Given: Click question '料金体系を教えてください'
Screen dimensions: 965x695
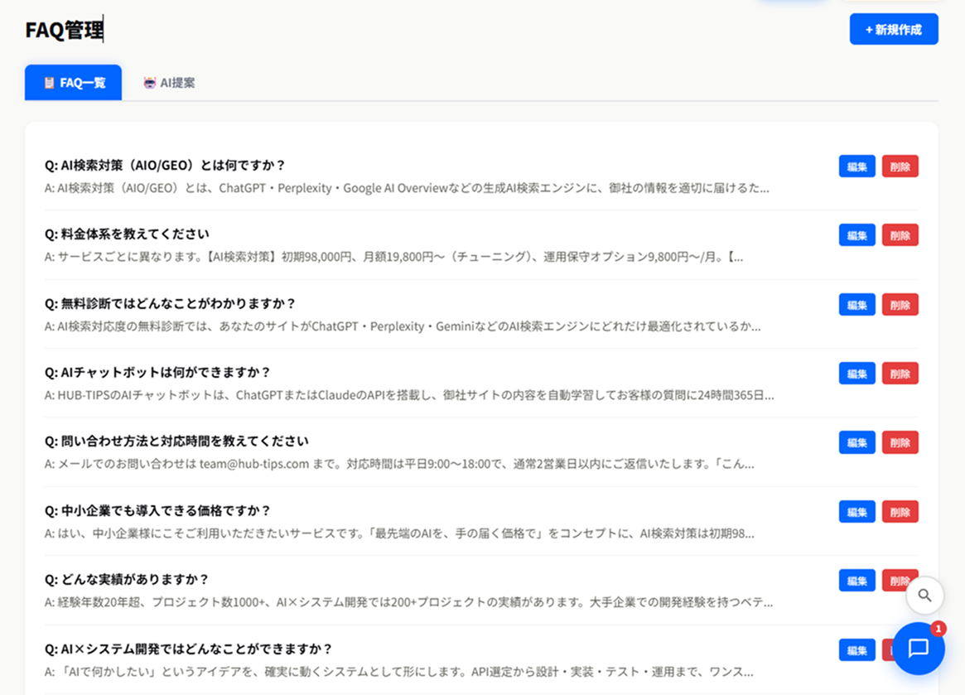Looking at the screenshot, I should click(127, 234).
